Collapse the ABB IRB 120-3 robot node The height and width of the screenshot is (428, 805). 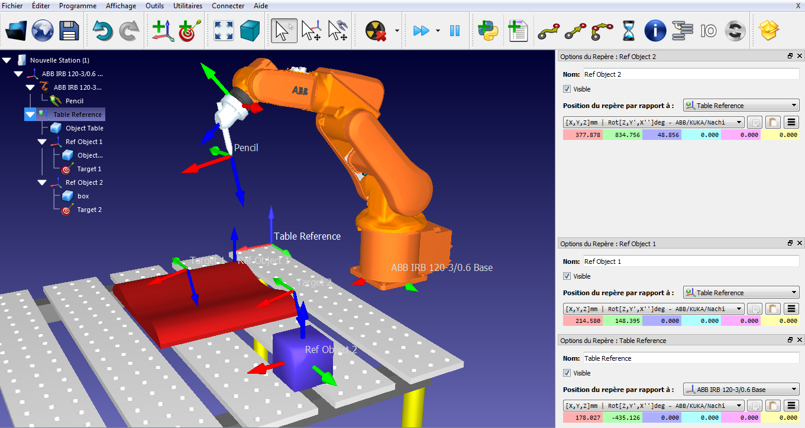(30, 87)
